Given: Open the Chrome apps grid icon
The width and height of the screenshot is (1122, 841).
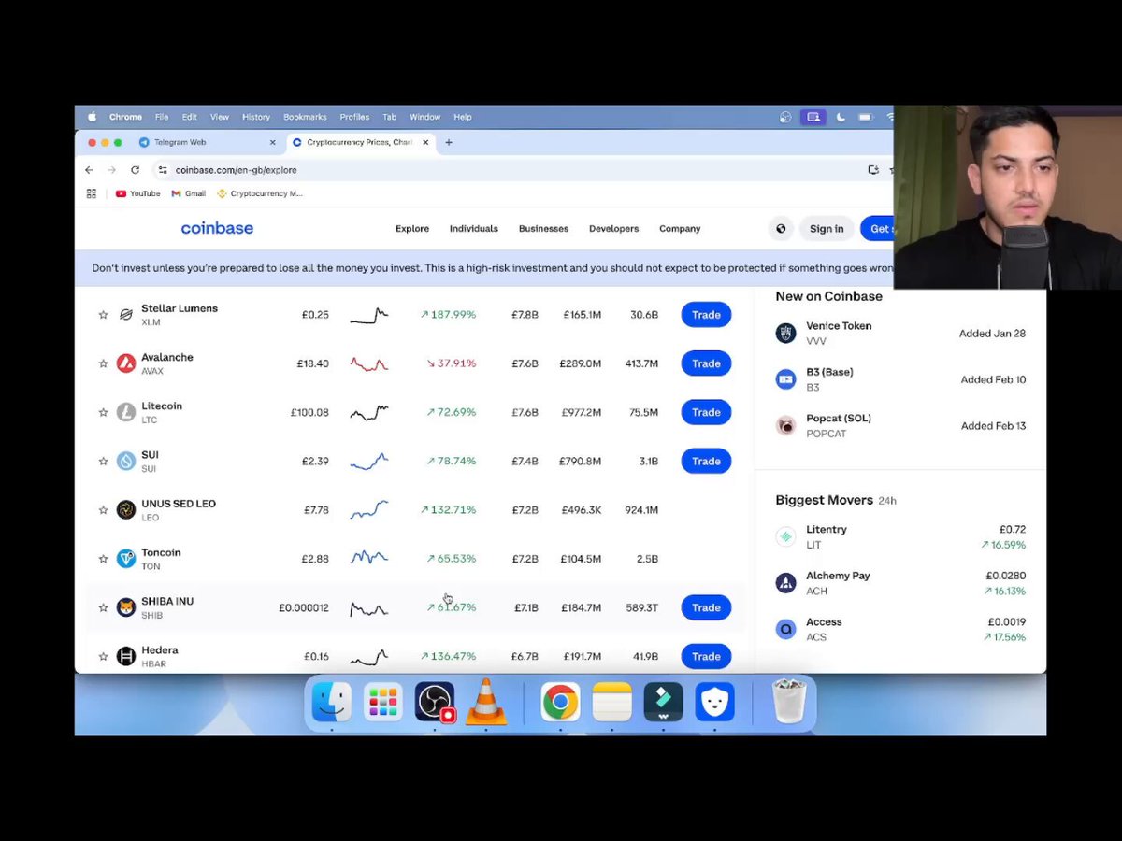Looking at the screenshot, I should [91, 193].
